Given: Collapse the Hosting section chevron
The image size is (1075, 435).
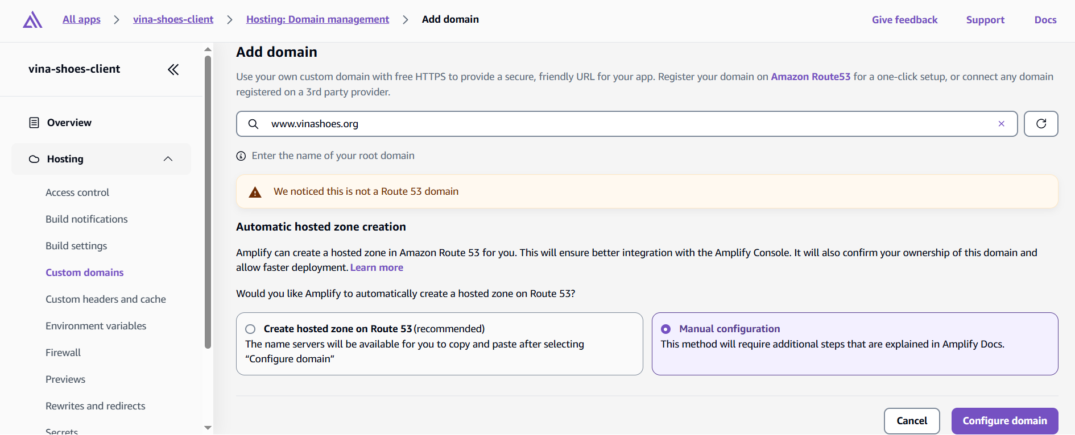Looking at the screenshot, I should coord(168,159).
